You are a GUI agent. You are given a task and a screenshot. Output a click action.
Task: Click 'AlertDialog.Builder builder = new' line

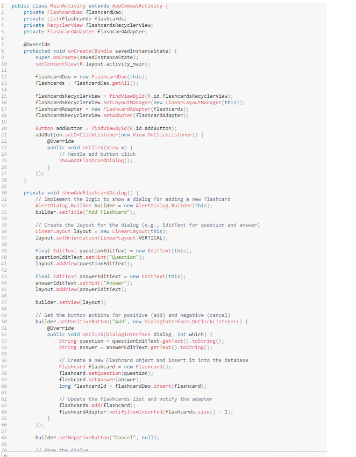click(x=124, y=206)
